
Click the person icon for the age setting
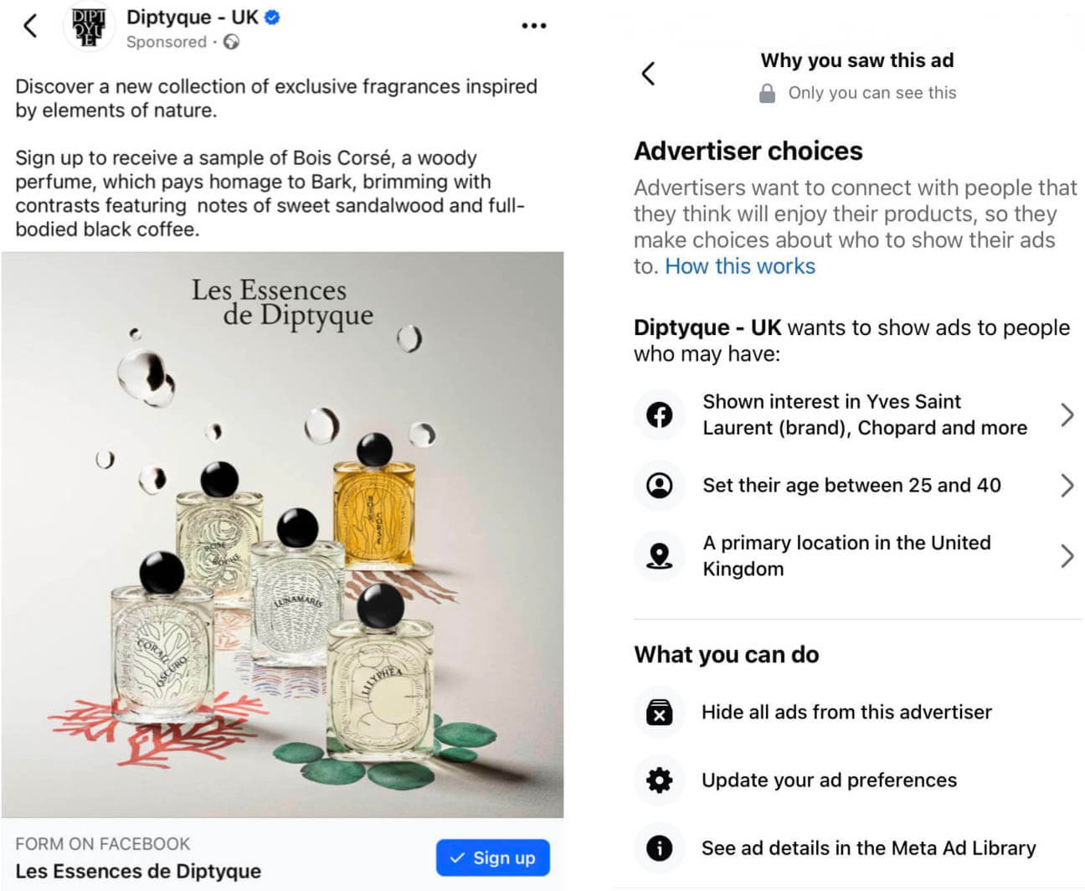[660, 485]
